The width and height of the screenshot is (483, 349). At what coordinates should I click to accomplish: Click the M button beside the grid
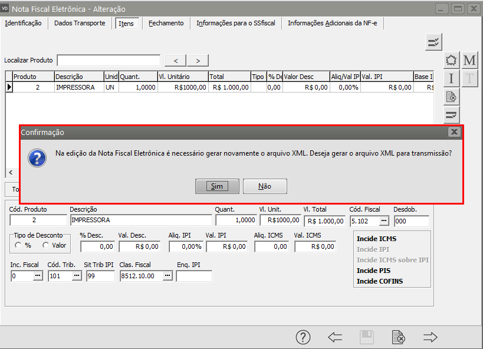[x=469, y=61]
